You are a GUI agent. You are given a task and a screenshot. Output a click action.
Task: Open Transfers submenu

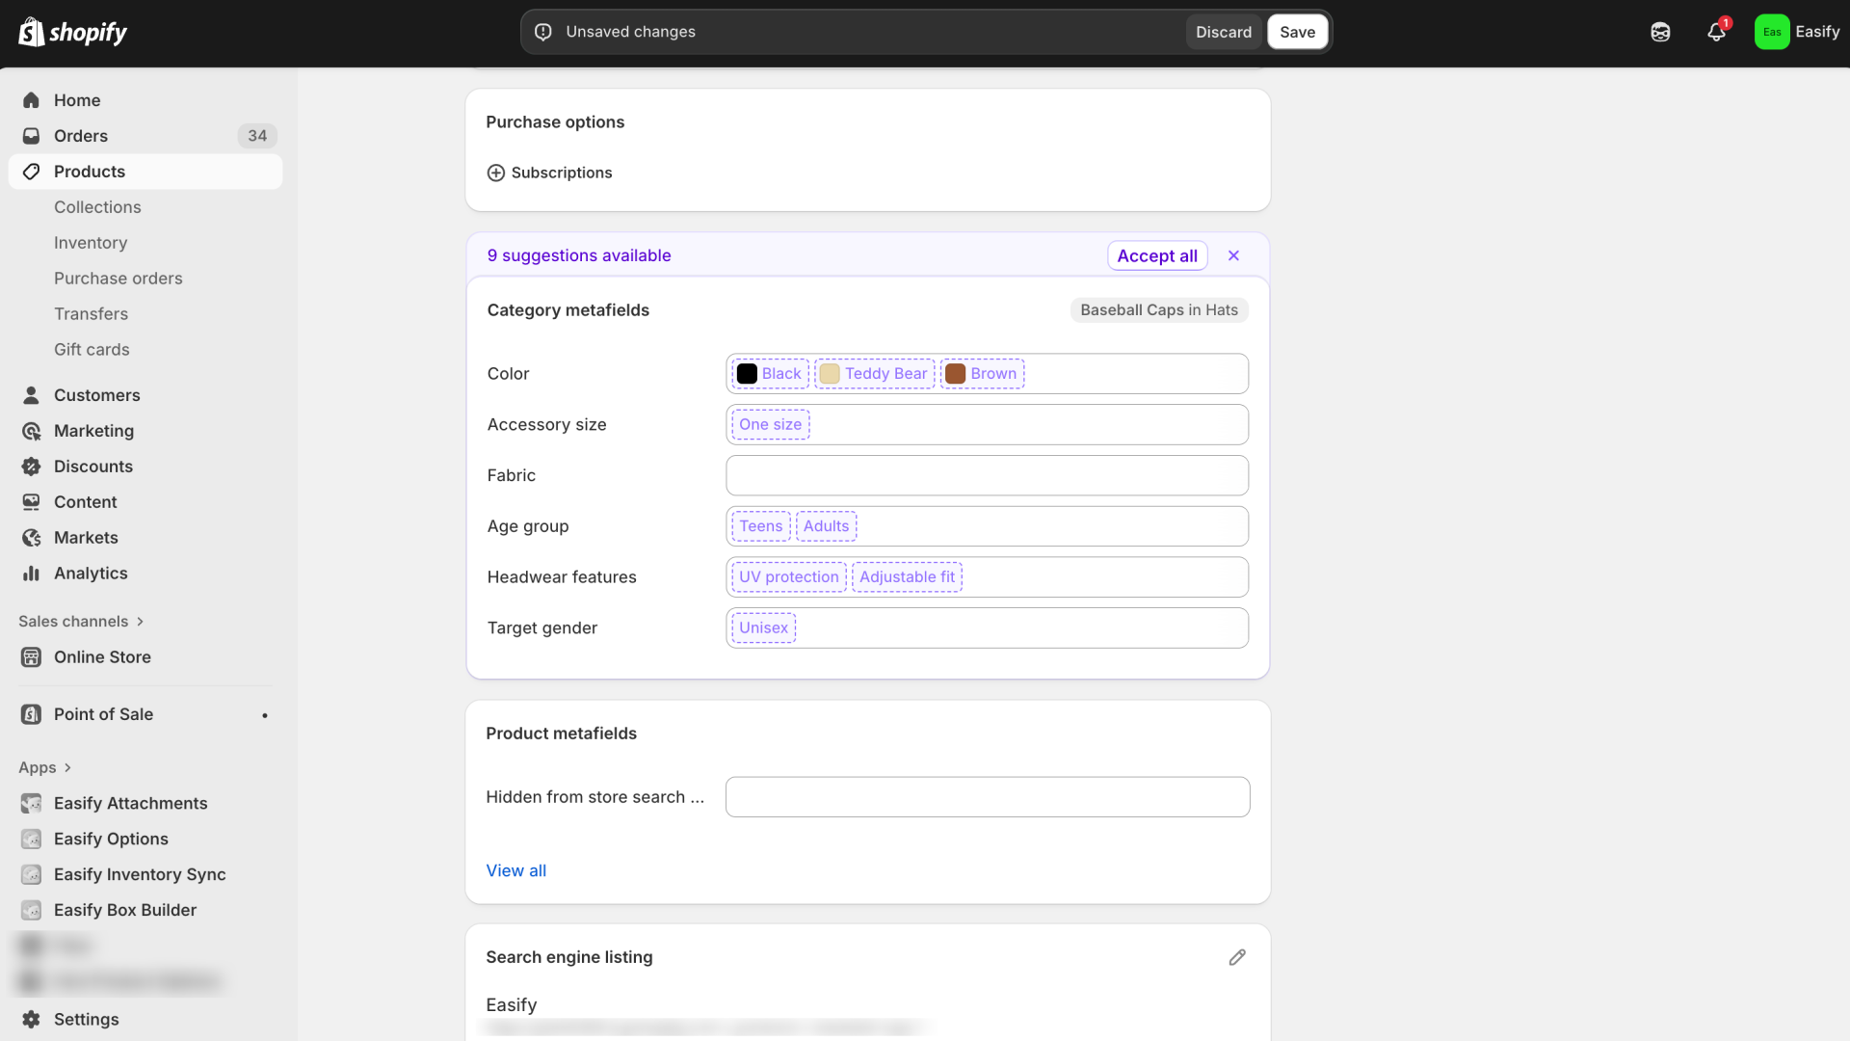(91, 314)
